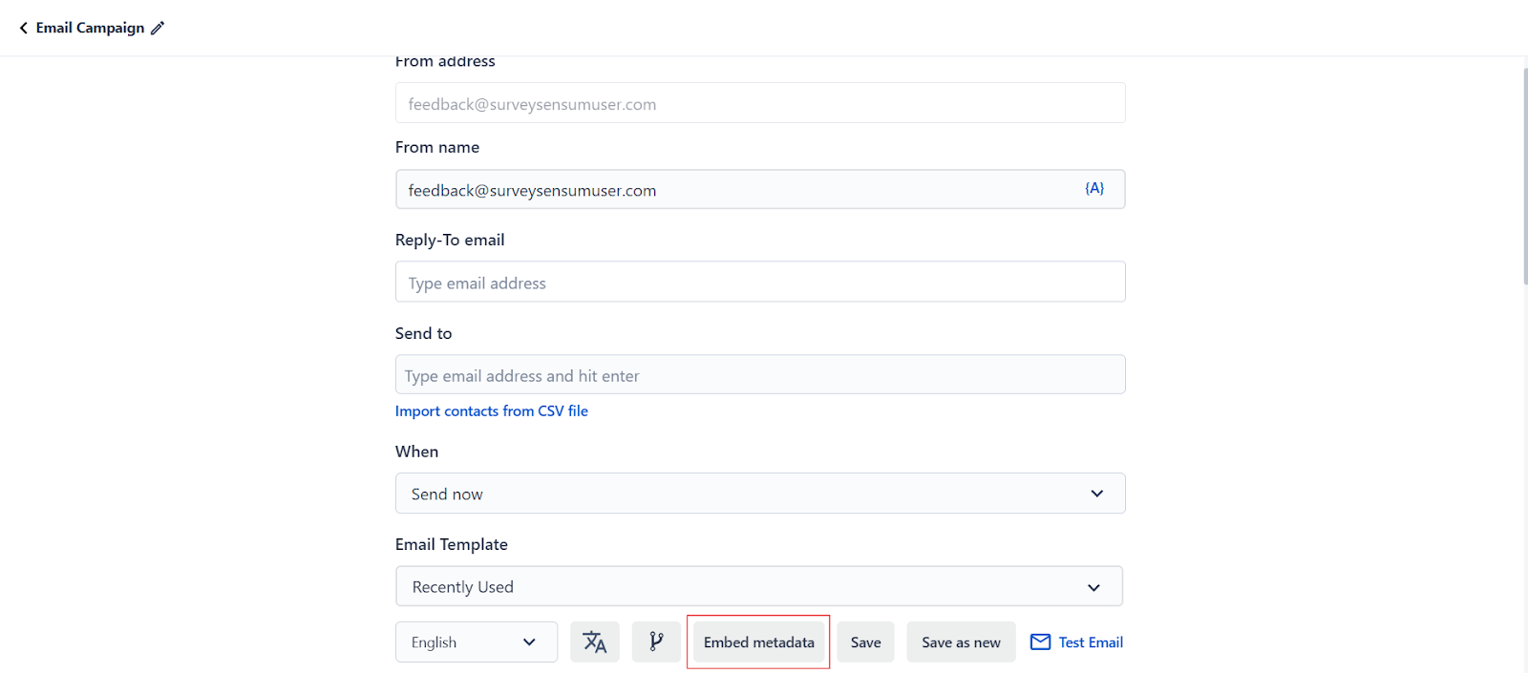
Task: Click into the From name text field
Action: 735,190
